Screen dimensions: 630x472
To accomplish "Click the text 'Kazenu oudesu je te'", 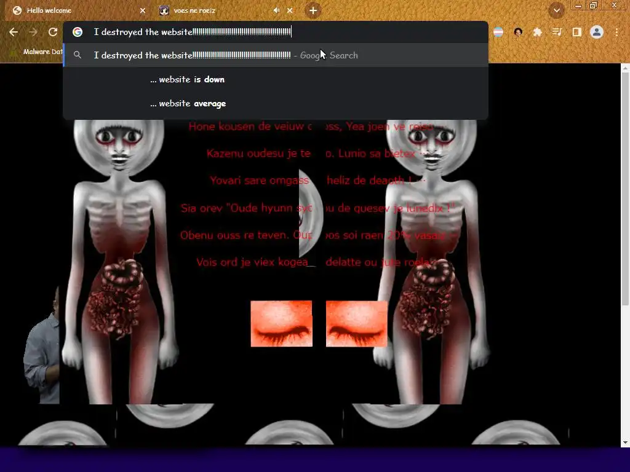I will click(x=258, y=153).
